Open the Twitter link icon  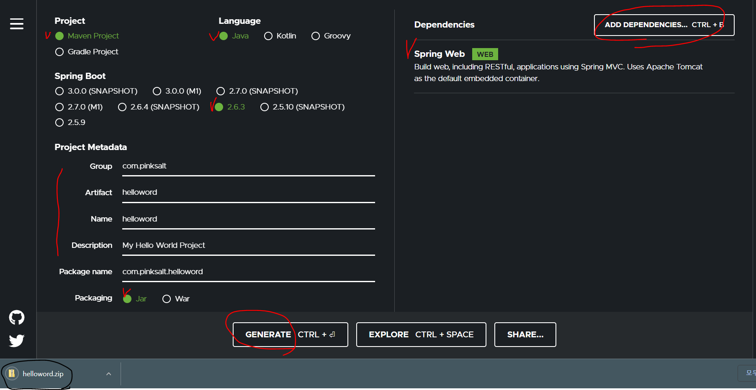tap(17, 341)
